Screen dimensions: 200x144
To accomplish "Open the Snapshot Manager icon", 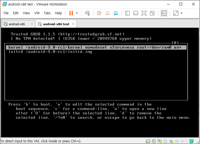I will 116,13.
